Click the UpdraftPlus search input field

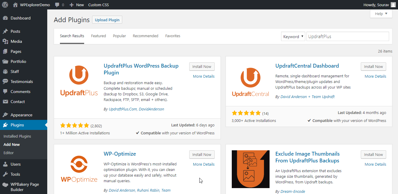click(x=348, y=36)
